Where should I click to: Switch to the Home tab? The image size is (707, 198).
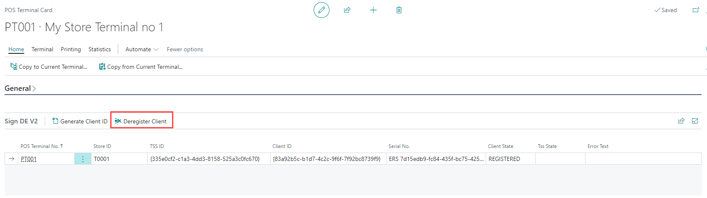pyautogui.click(x=16, y=49)
